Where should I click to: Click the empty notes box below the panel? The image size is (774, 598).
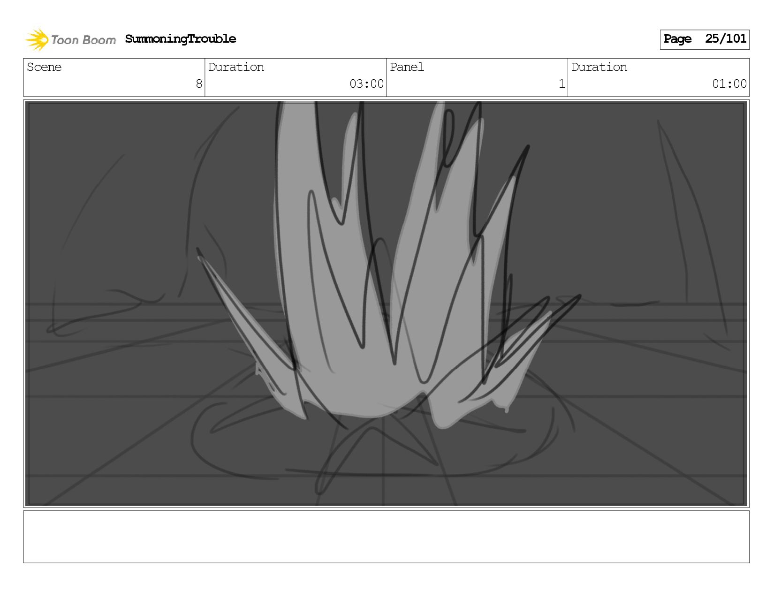click(x=386, y=537)
